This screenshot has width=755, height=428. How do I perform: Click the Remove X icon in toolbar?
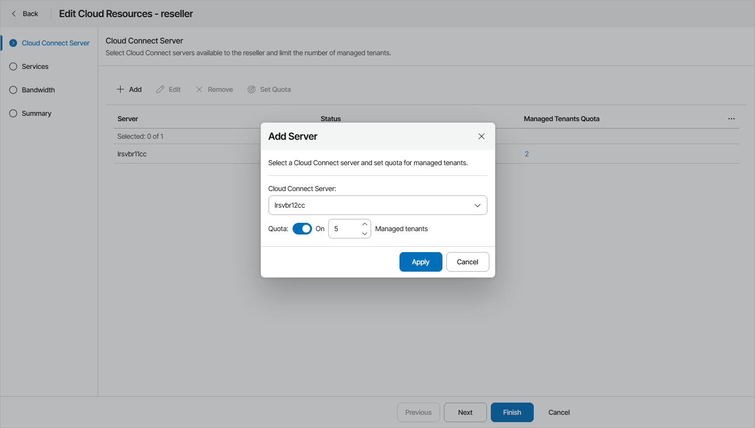[199, 89]
